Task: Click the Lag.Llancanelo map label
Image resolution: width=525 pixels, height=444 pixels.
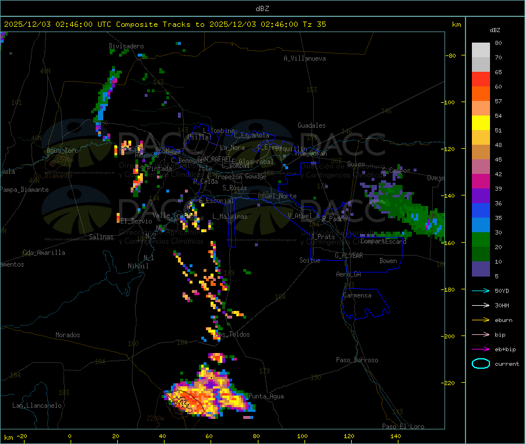Action: (x=37, y=405)
